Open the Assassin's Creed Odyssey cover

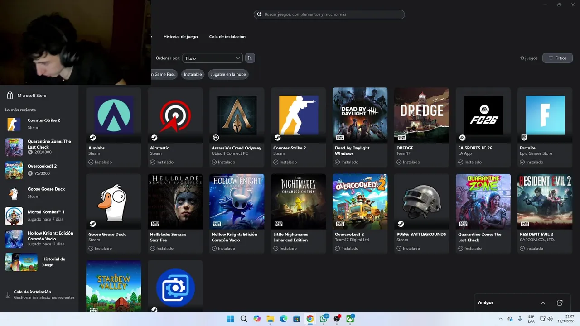coord(237,115)
